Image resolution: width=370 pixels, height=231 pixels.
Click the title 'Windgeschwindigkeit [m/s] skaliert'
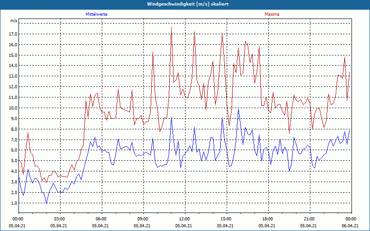point(188,4)
